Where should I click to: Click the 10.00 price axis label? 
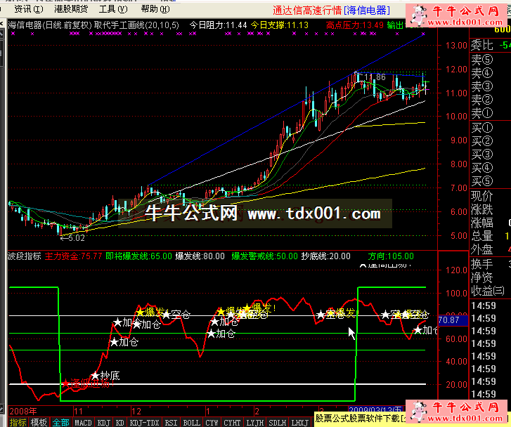coord(457,117)
